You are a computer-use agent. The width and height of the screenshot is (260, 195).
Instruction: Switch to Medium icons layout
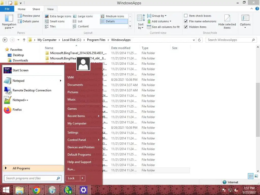[112, 16]
